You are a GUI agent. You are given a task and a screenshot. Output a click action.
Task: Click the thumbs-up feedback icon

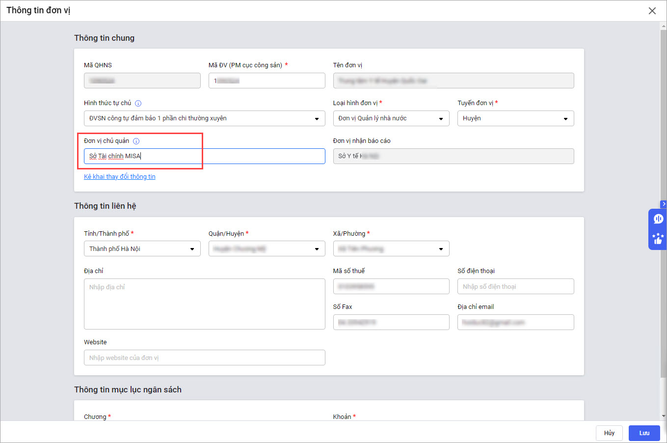pyautogui.click(x=658, y=239)
